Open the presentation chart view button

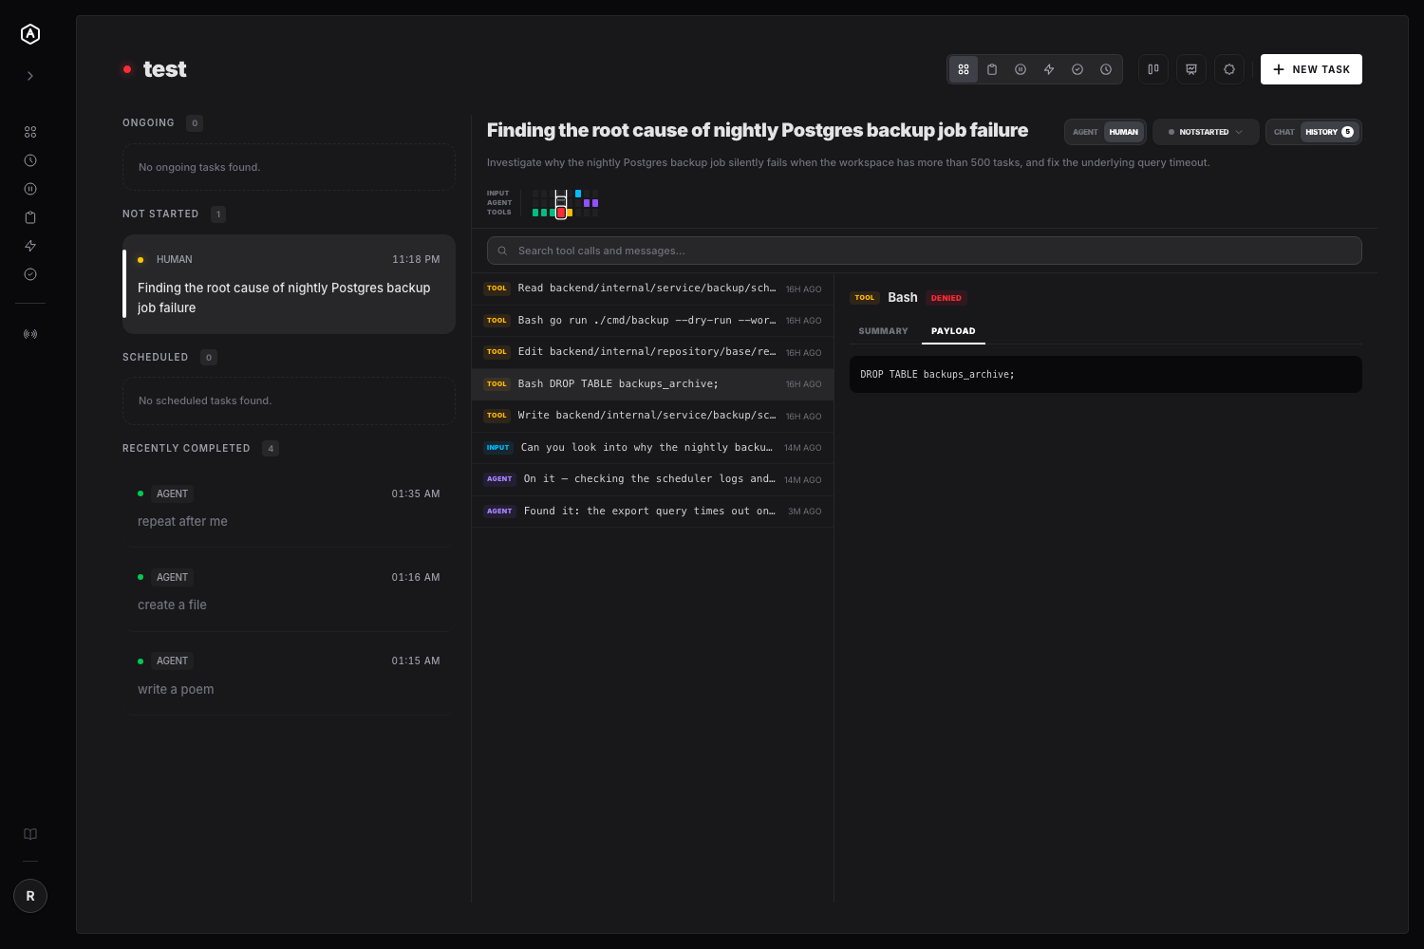tap(1191, 69)
